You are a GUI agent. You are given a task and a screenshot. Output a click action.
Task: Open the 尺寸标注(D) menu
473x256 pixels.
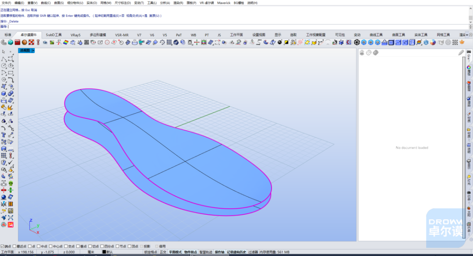[x=123, y=3]
